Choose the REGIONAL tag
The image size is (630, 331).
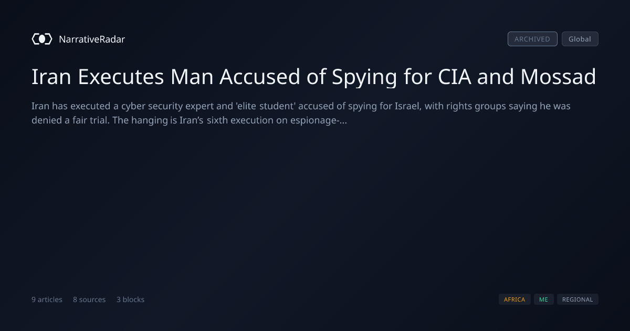click(577, 299)
